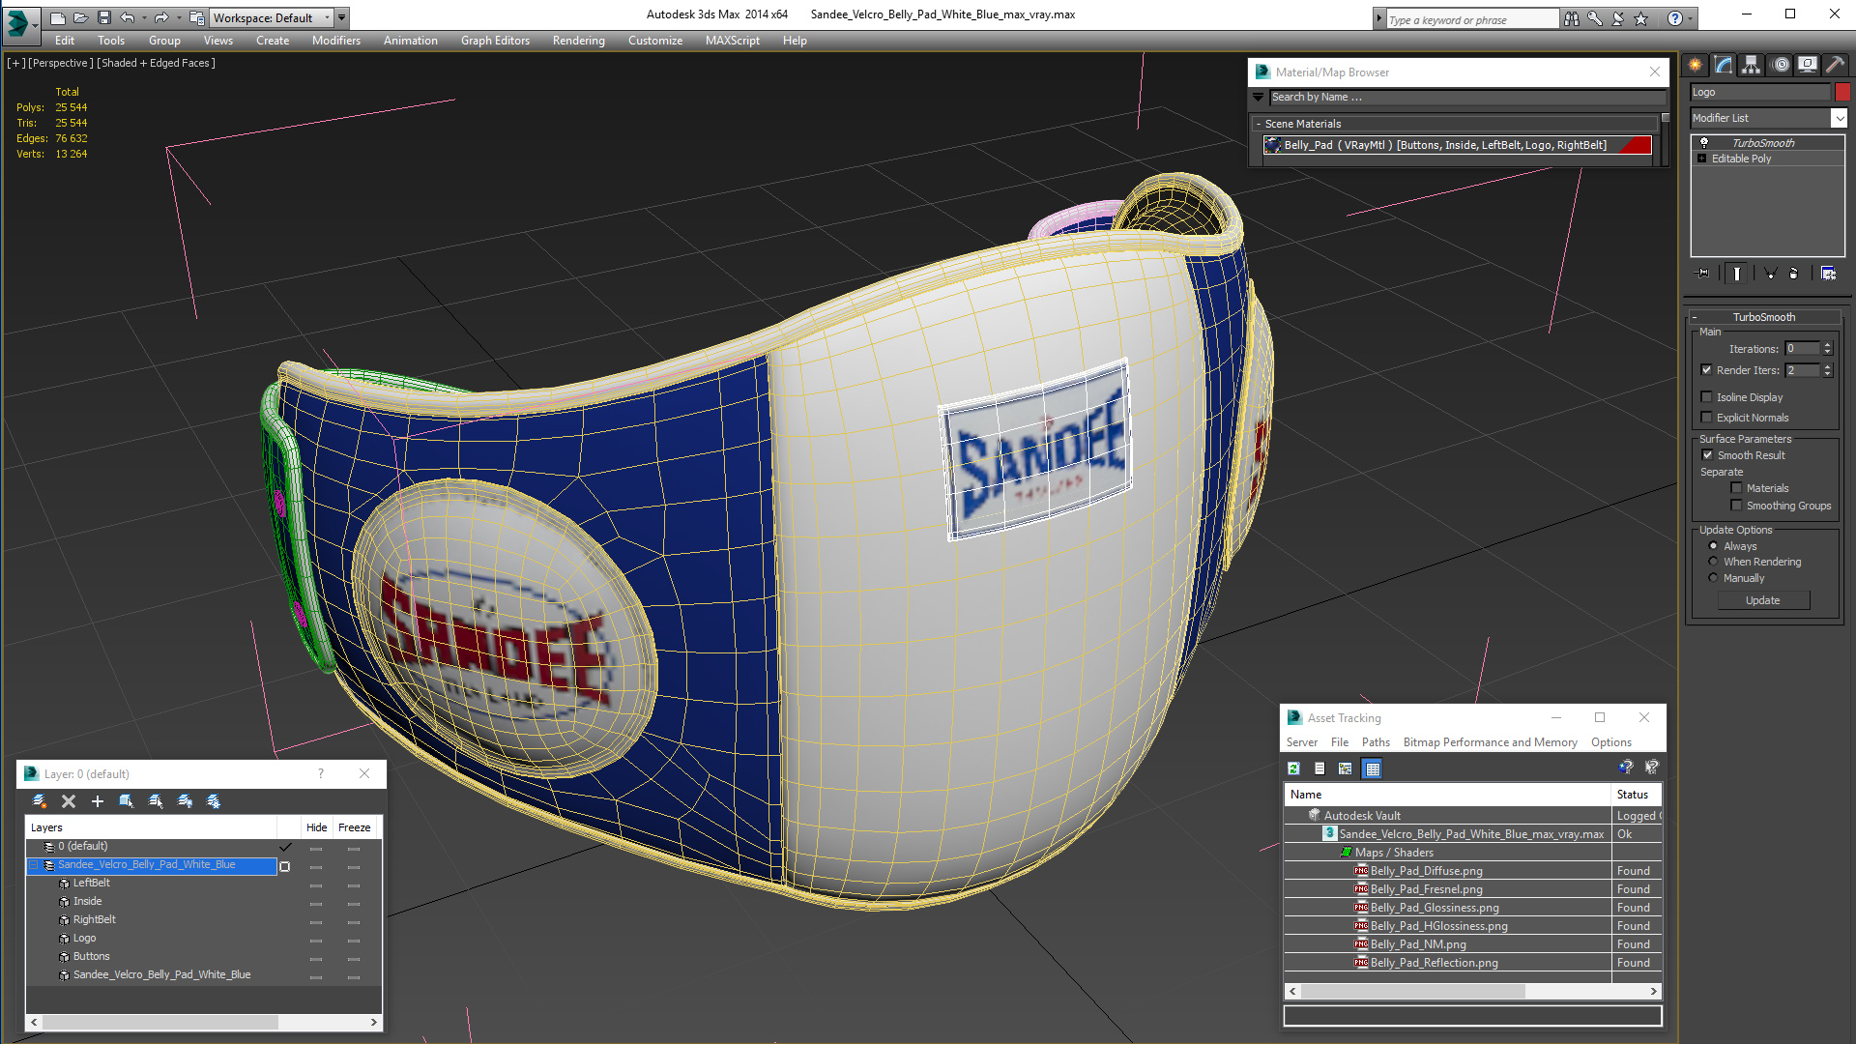The width and height of the screenshot is (1856, 1044).
Task: Open Undo history dropdown arrow
Action: [144, 17]
